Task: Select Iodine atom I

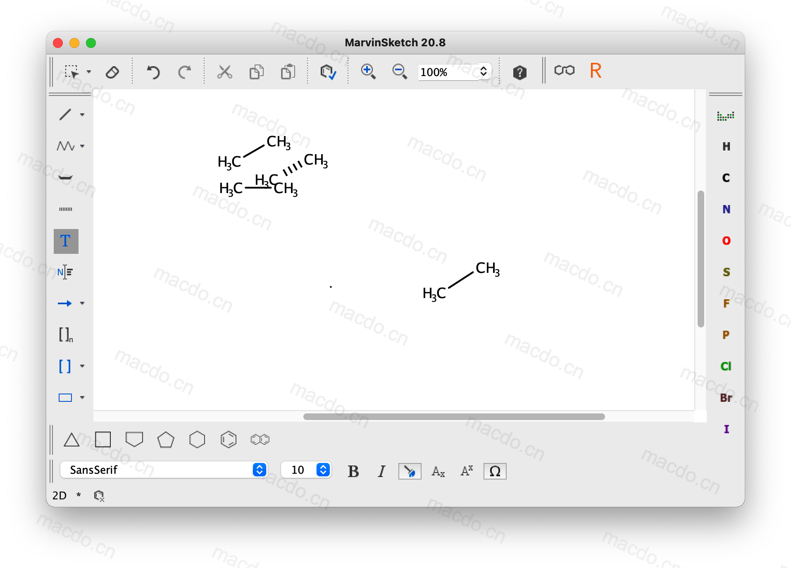Action: [x=726, y=429]
